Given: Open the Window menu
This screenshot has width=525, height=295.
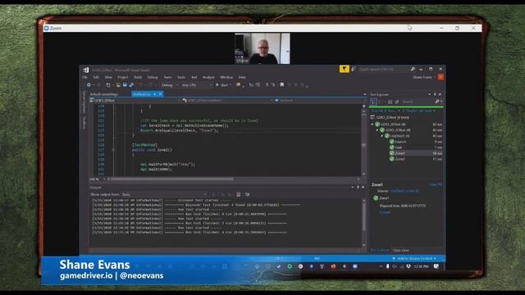Looking at the screenshot, I should click(226, 77).
